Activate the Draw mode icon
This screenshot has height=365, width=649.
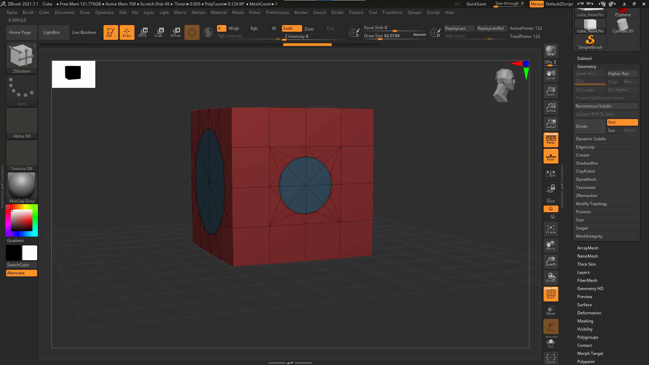pos(127,32)
